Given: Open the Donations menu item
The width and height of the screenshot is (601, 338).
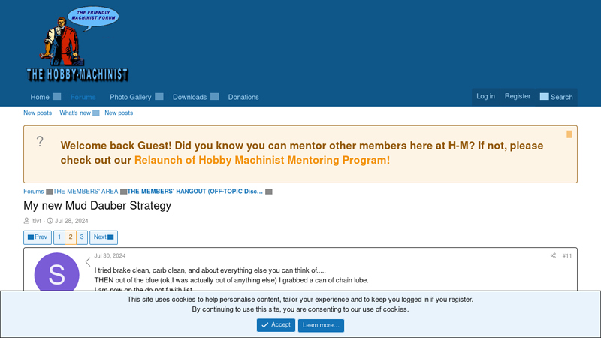Looking at the screenshot, I should pos(243,97).
